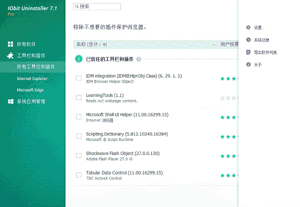This screenshot has width=300, height=207.
Task: Tick the LearningTools checkbox
Action: (x=78, y=97)
